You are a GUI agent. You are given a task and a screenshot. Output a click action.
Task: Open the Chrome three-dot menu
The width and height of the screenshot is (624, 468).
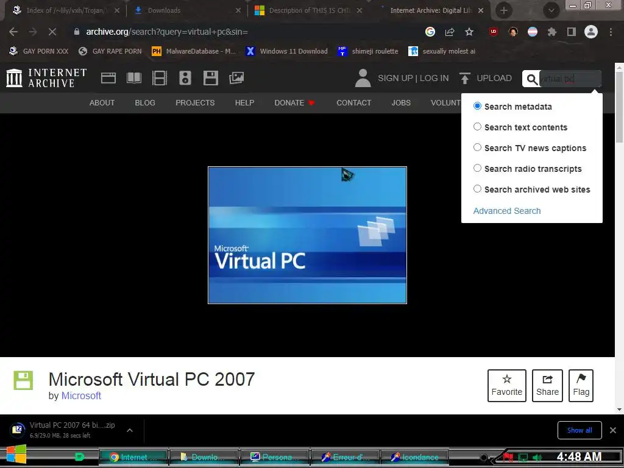(611, 32)
